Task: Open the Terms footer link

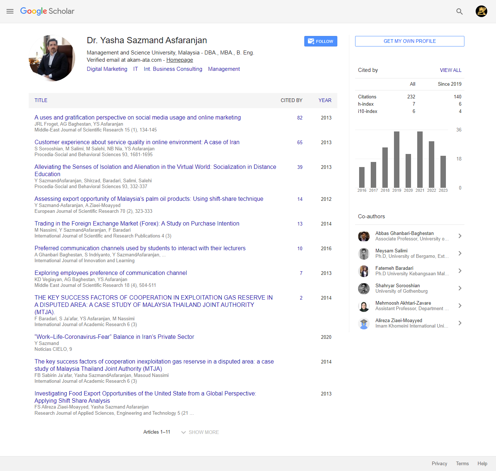Action: click(462, 463)
